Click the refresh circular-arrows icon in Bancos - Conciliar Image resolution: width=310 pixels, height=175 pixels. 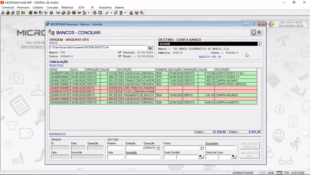pos(254,32)
